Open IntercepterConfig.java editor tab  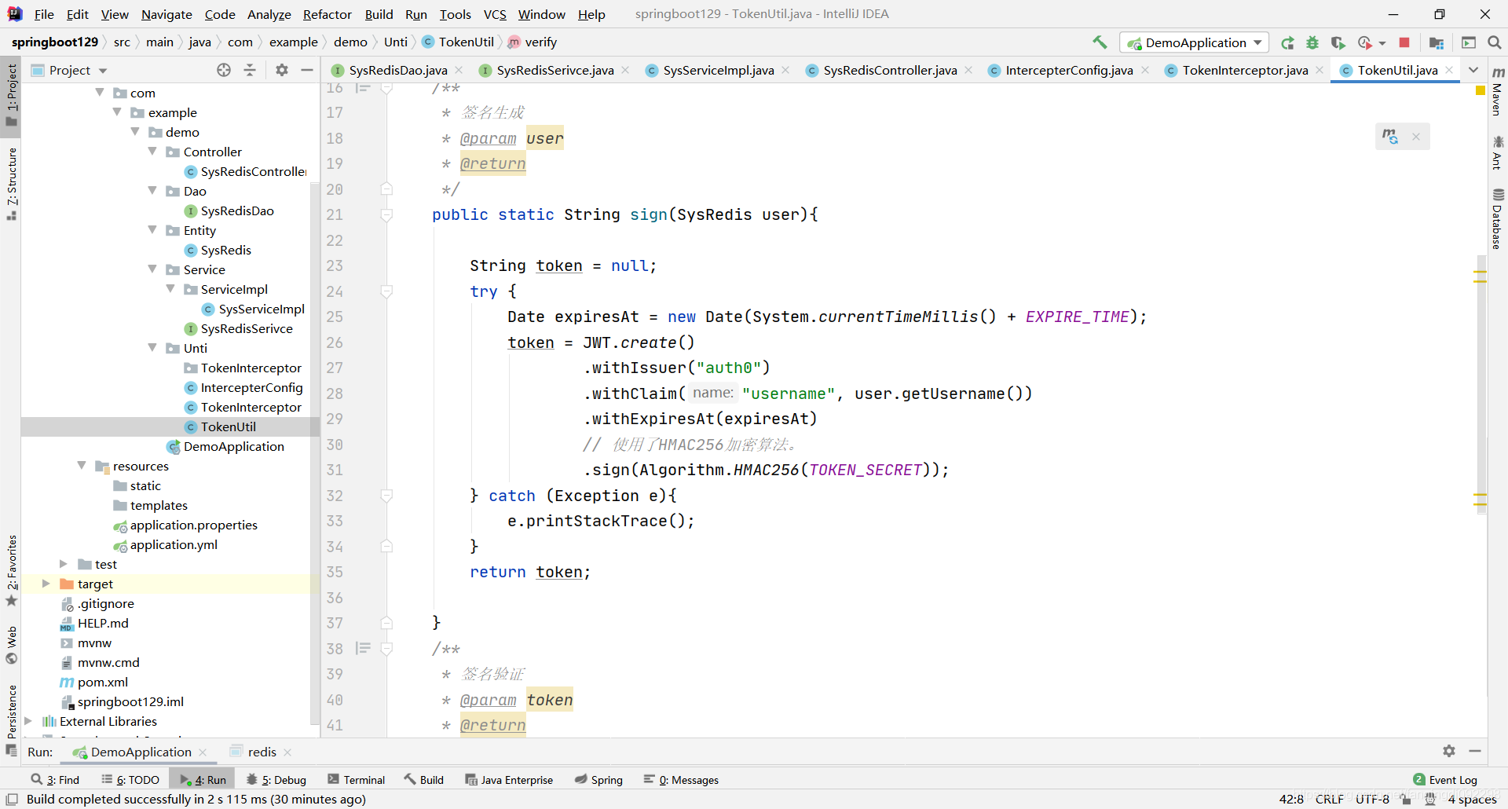click(1069, 70)
